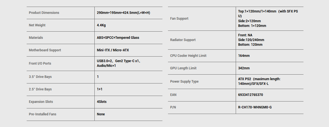Select ABS+SPCC+Tempered Glass text
This screenshot has width=329, height=127.
[118, 37]
